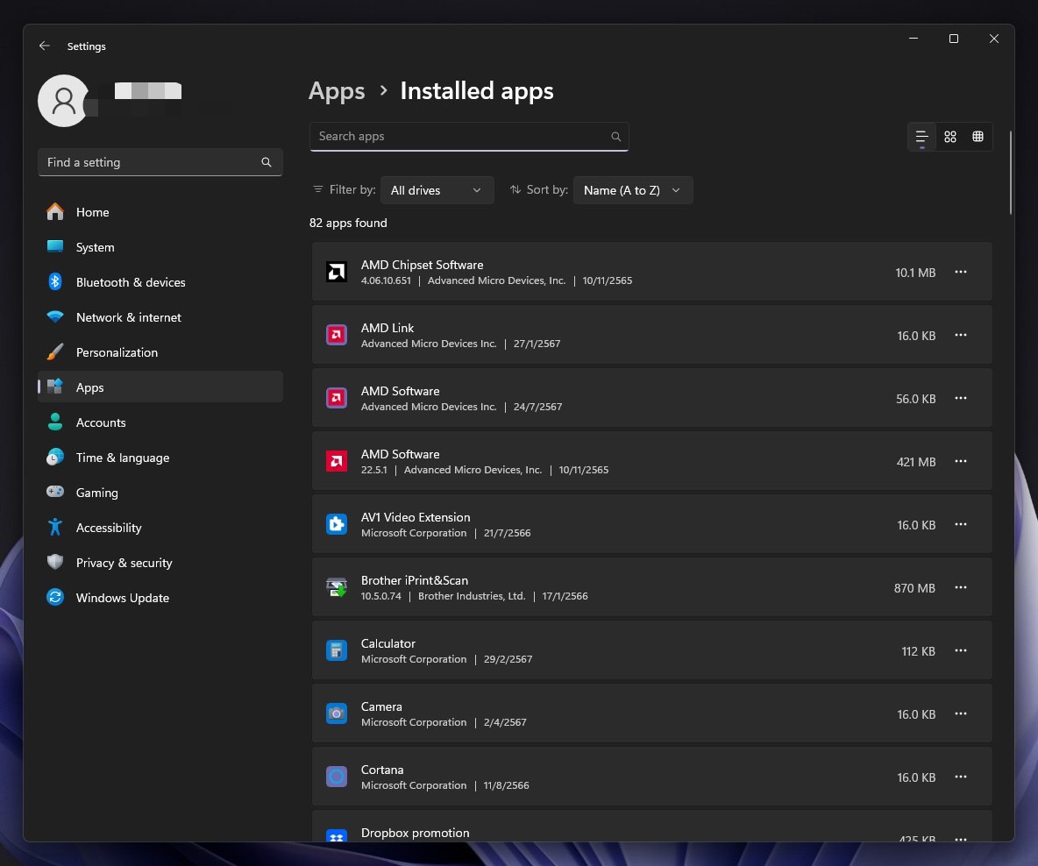This screenshot has width=1038, height=866.
Task: Click the Search apps field
Action: [469, 137]
